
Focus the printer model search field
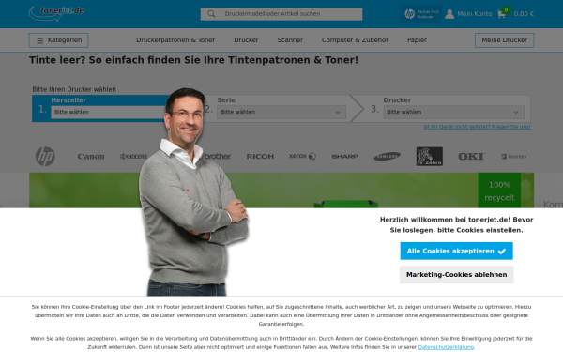coord(281,14)
